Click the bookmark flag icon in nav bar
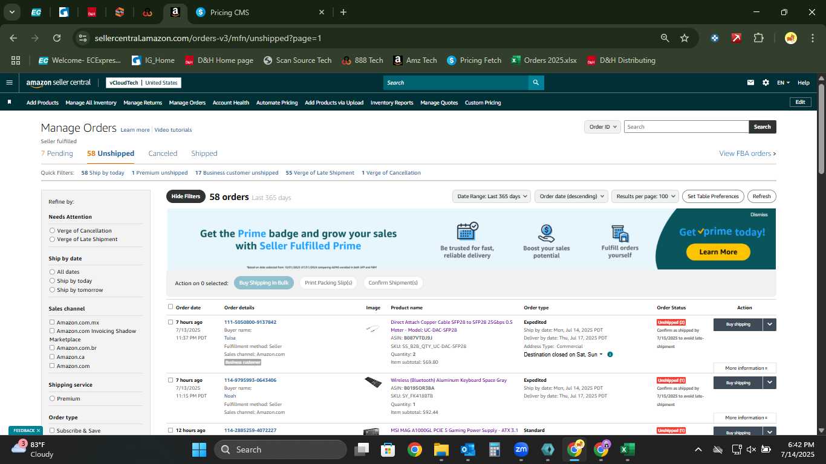 (x=9, y=103)
